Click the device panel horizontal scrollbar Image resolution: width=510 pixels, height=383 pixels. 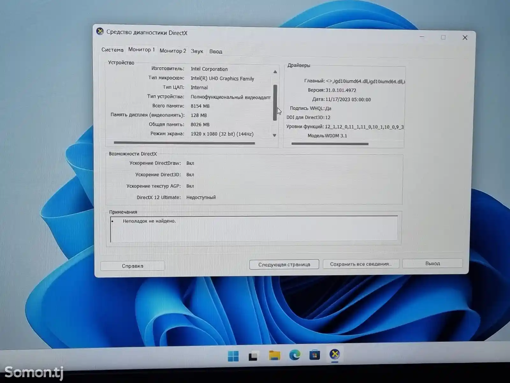pos(184,143)
